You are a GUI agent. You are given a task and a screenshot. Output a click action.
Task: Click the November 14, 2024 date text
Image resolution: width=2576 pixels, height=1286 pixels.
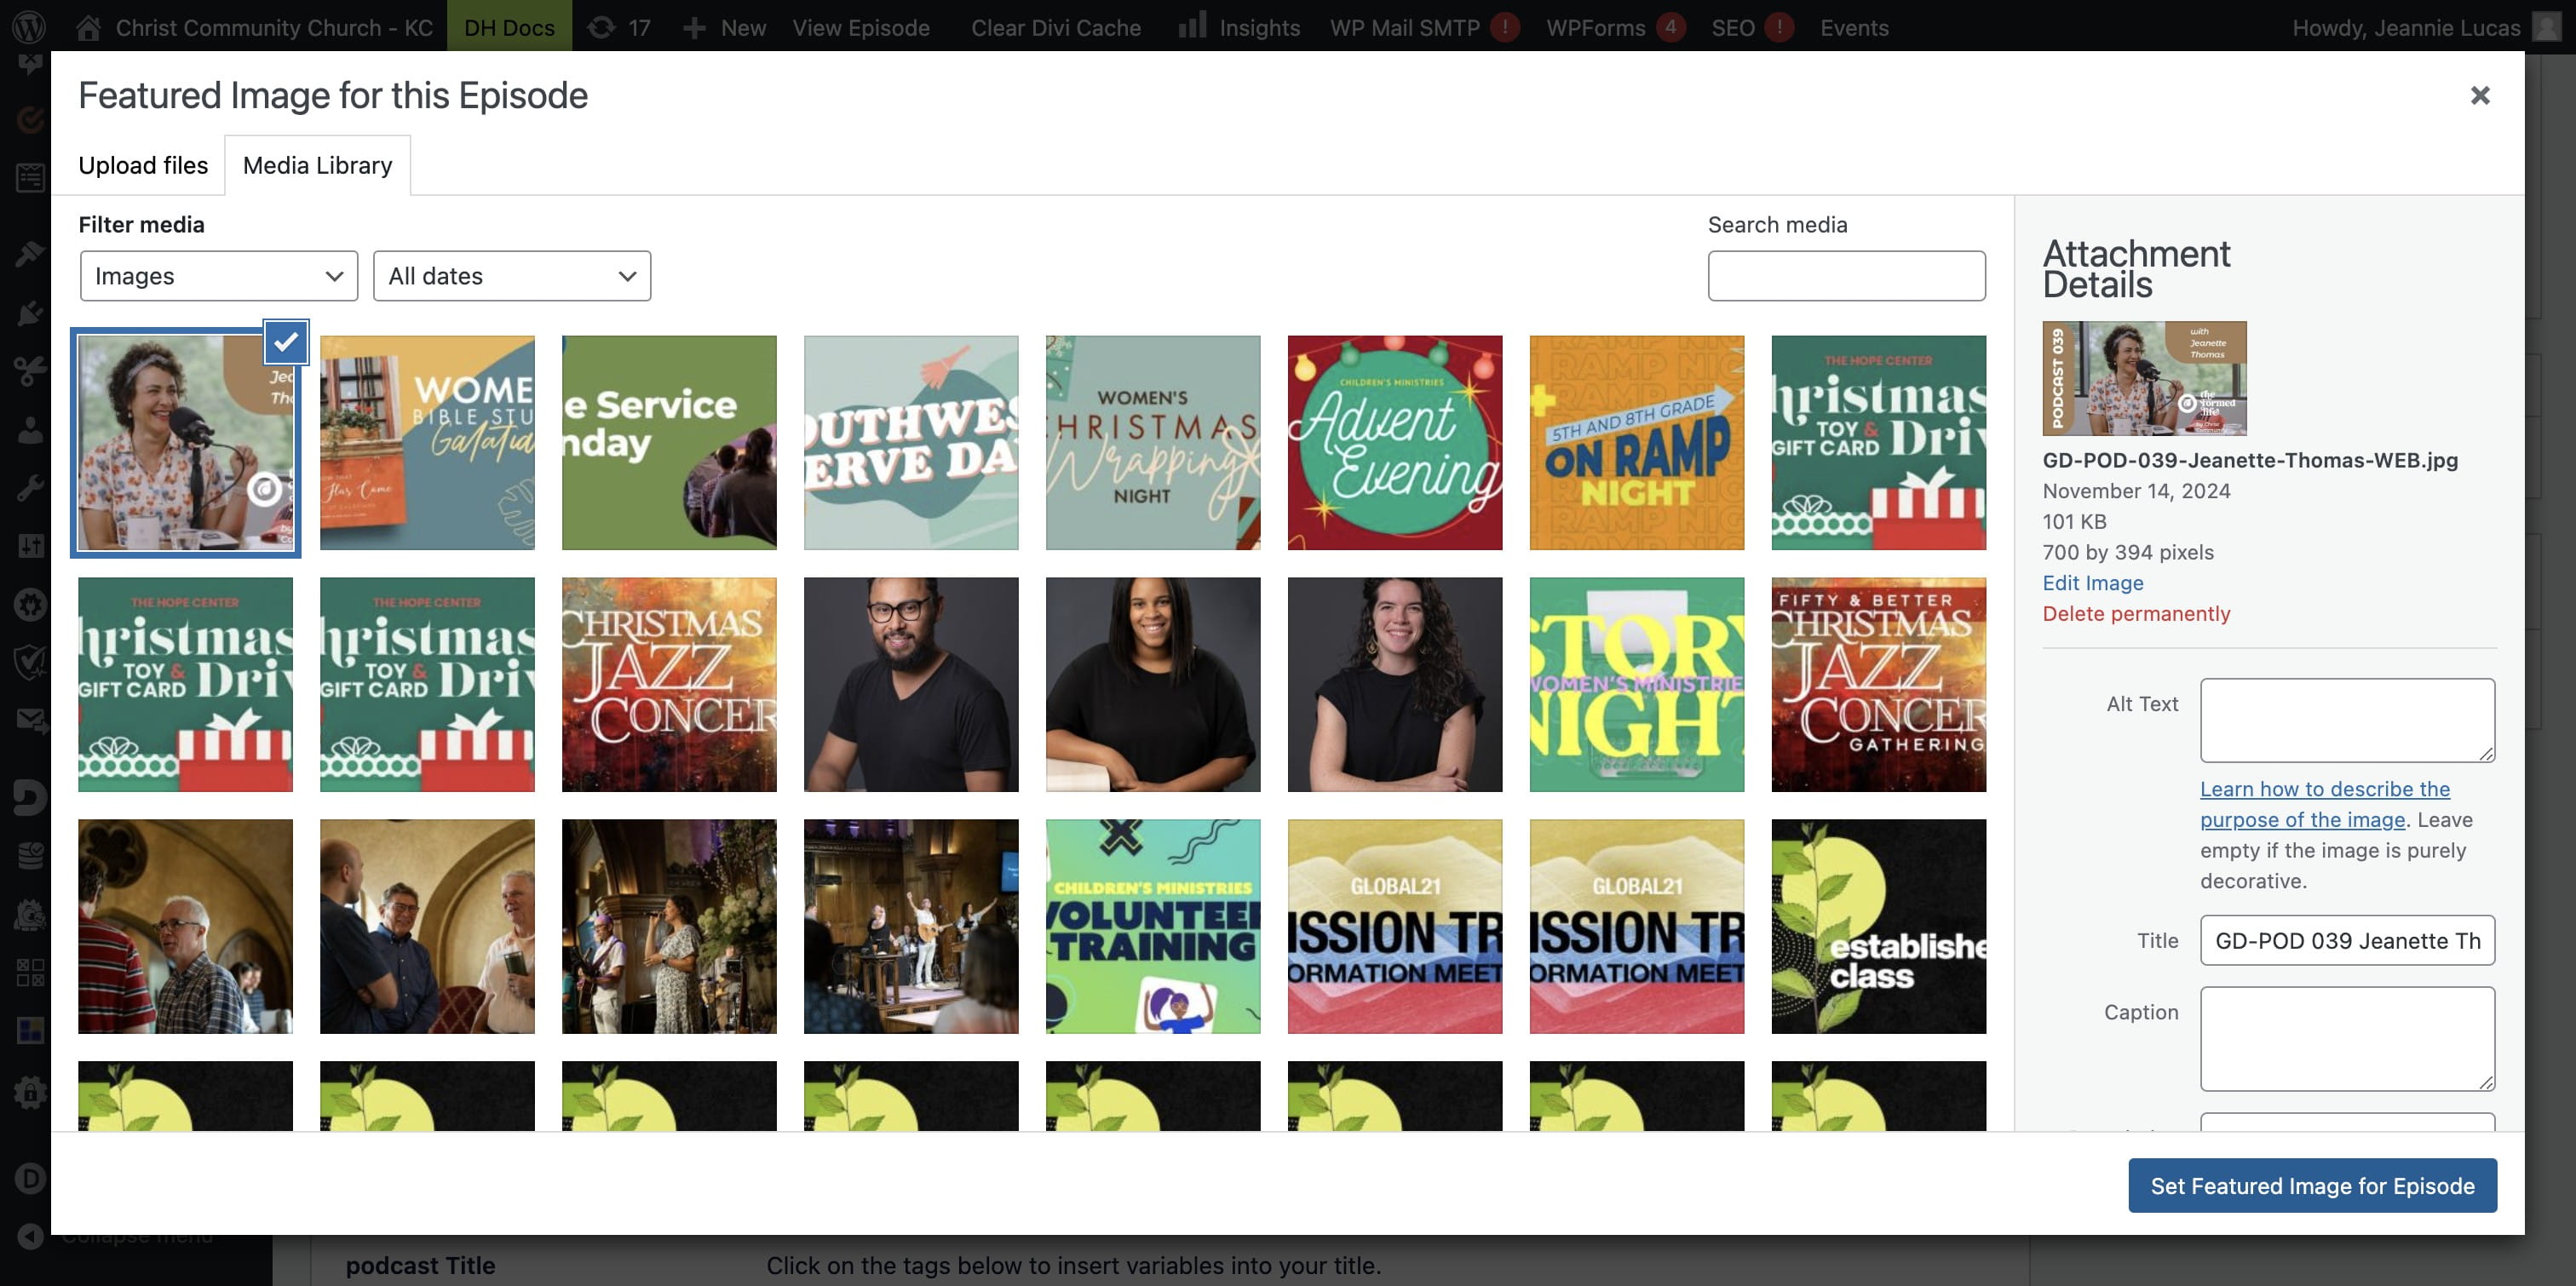2136,491
